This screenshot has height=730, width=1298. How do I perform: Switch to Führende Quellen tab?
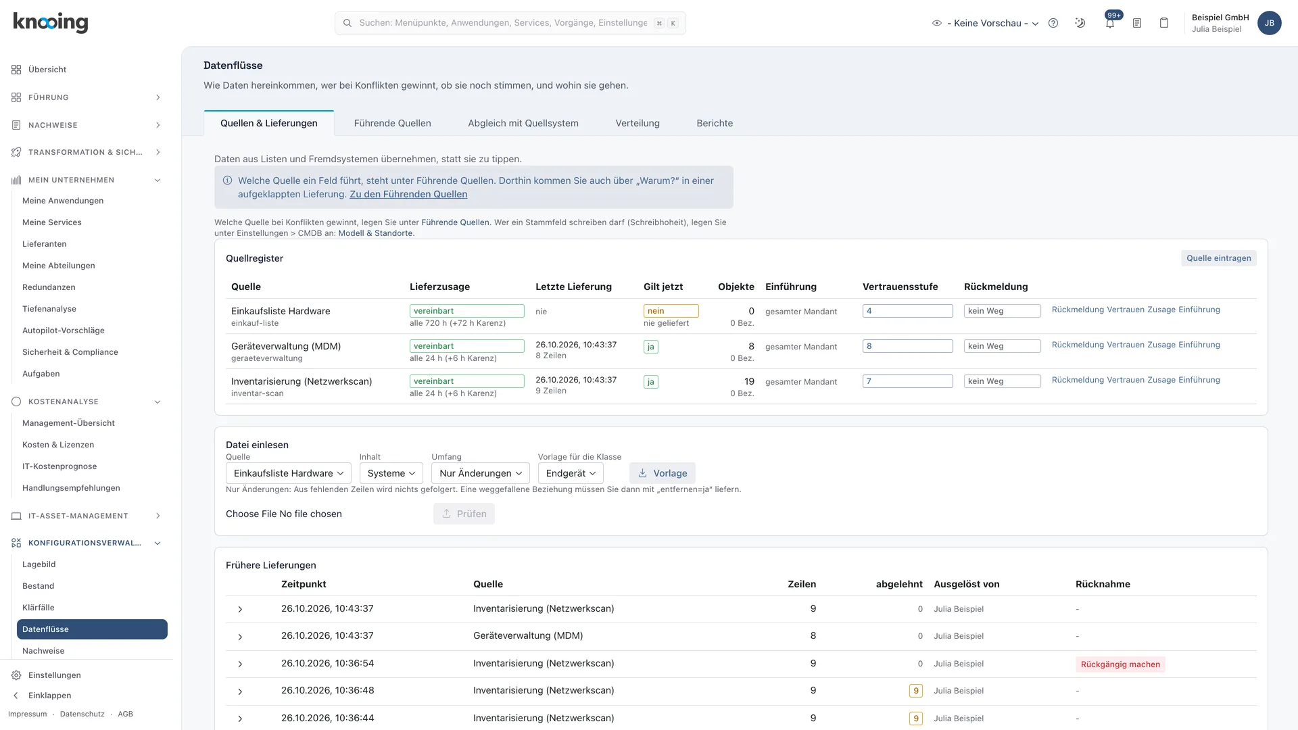(x=392, y=123)
